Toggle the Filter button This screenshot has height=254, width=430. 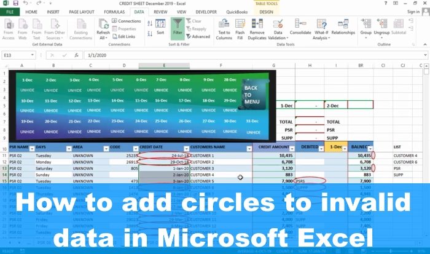178,27
